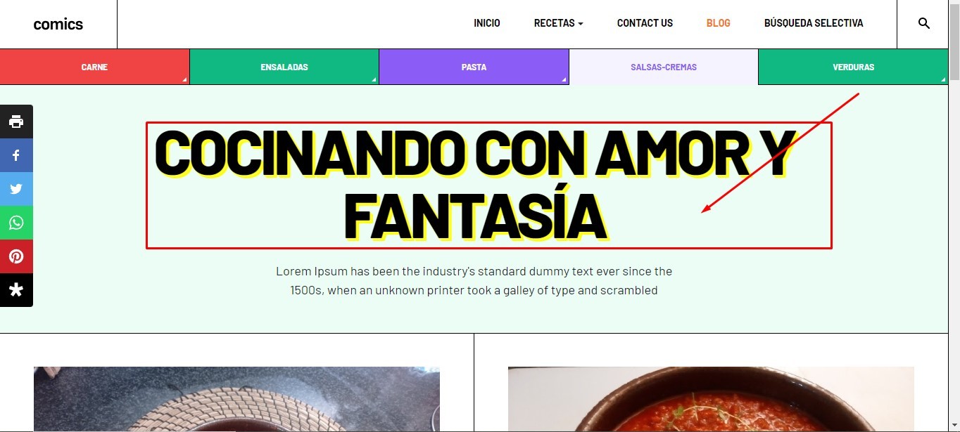This screenshot has width=960, height=432.
Task: Open the Contact Us page
Action: (x=645, y=23)
